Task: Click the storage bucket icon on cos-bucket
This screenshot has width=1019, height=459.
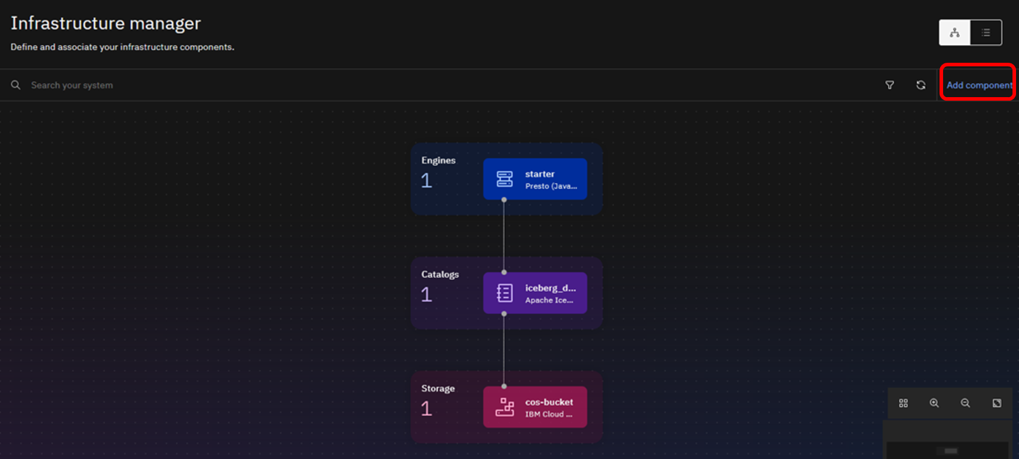Action: 504,407
